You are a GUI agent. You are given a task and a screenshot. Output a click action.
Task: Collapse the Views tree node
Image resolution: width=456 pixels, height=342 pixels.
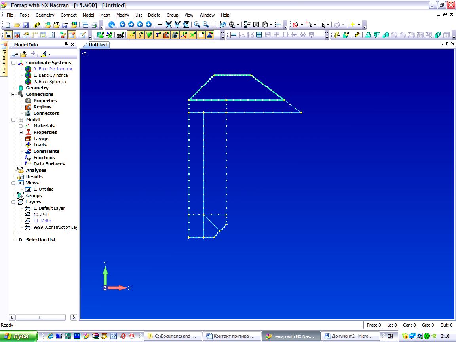pos(13,183)
